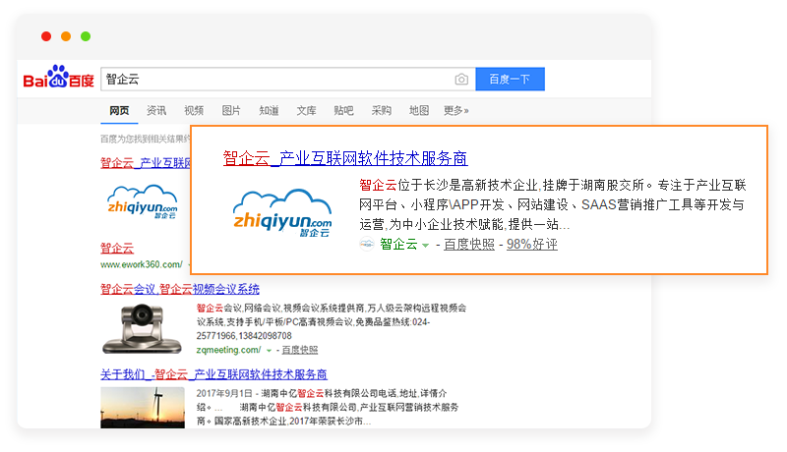Open the 98%好评 link
This screenshot has width=787, height=452.
[x=532, y=244]
